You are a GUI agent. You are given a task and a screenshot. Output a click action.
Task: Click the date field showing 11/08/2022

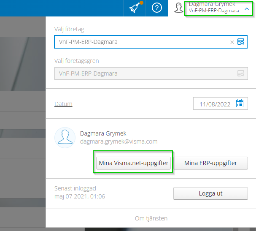tap(221, 103)
